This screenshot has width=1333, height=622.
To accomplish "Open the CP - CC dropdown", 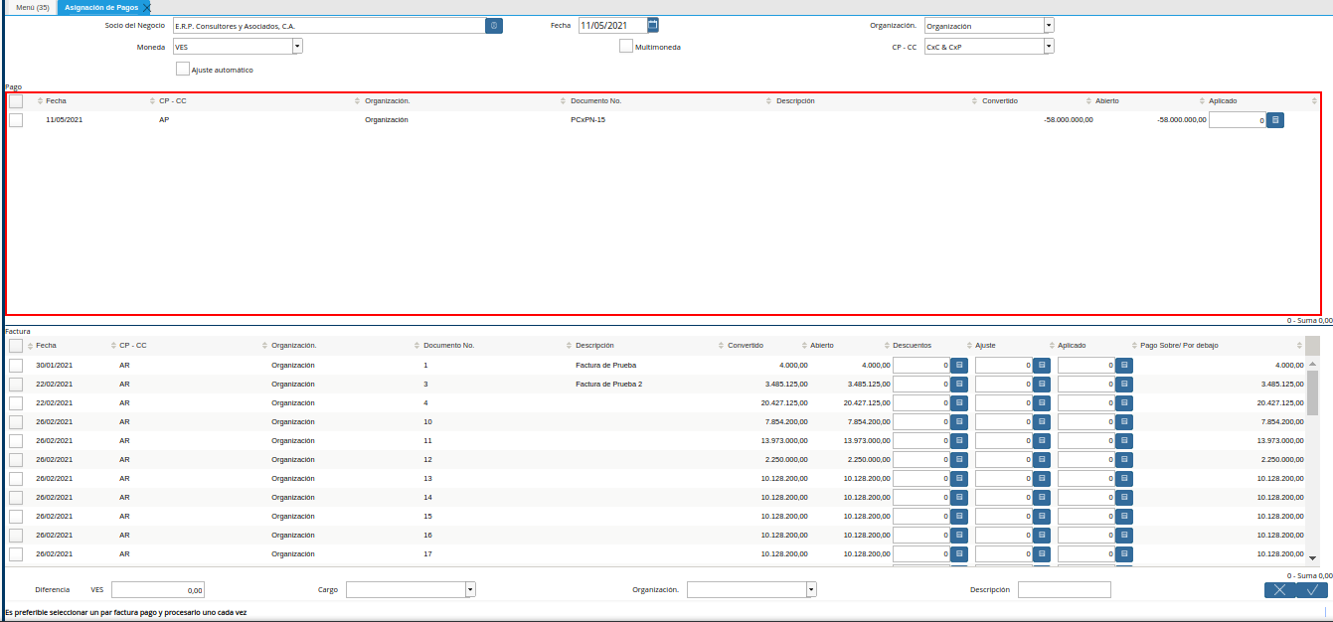I will (1049, 47).
